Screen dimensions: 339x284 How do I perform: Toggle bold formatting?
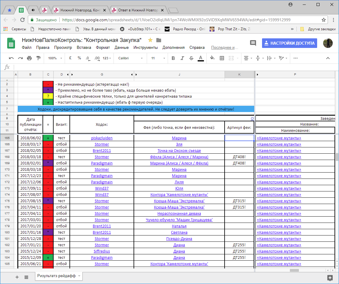coord(173,58)
